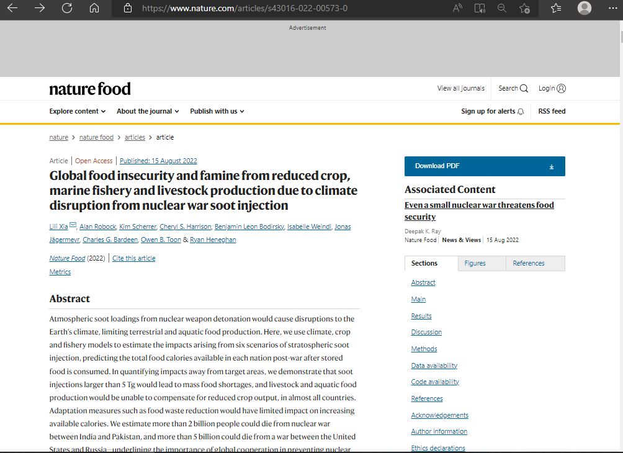Click the download arrow on Download PDF

pos(552,167)
